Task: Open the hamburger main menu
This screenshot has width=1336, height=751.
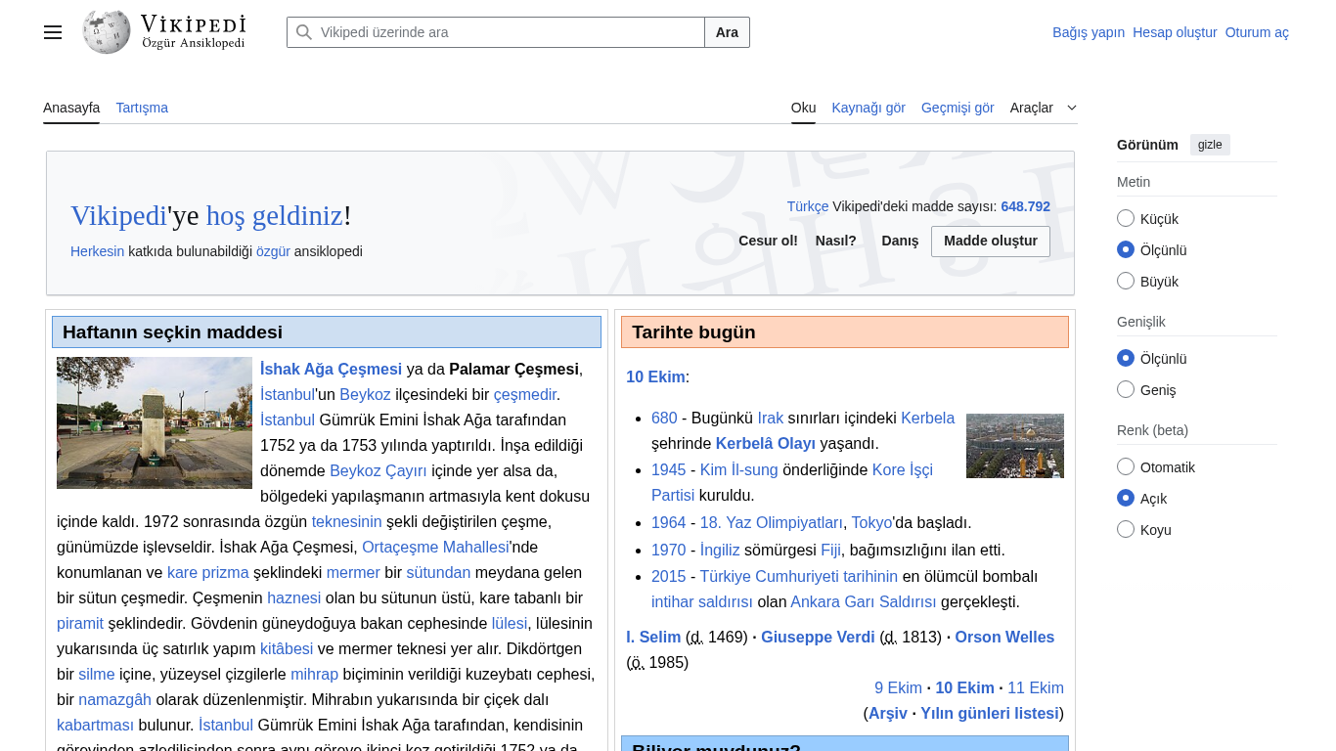Action: (x=53, y=32)
